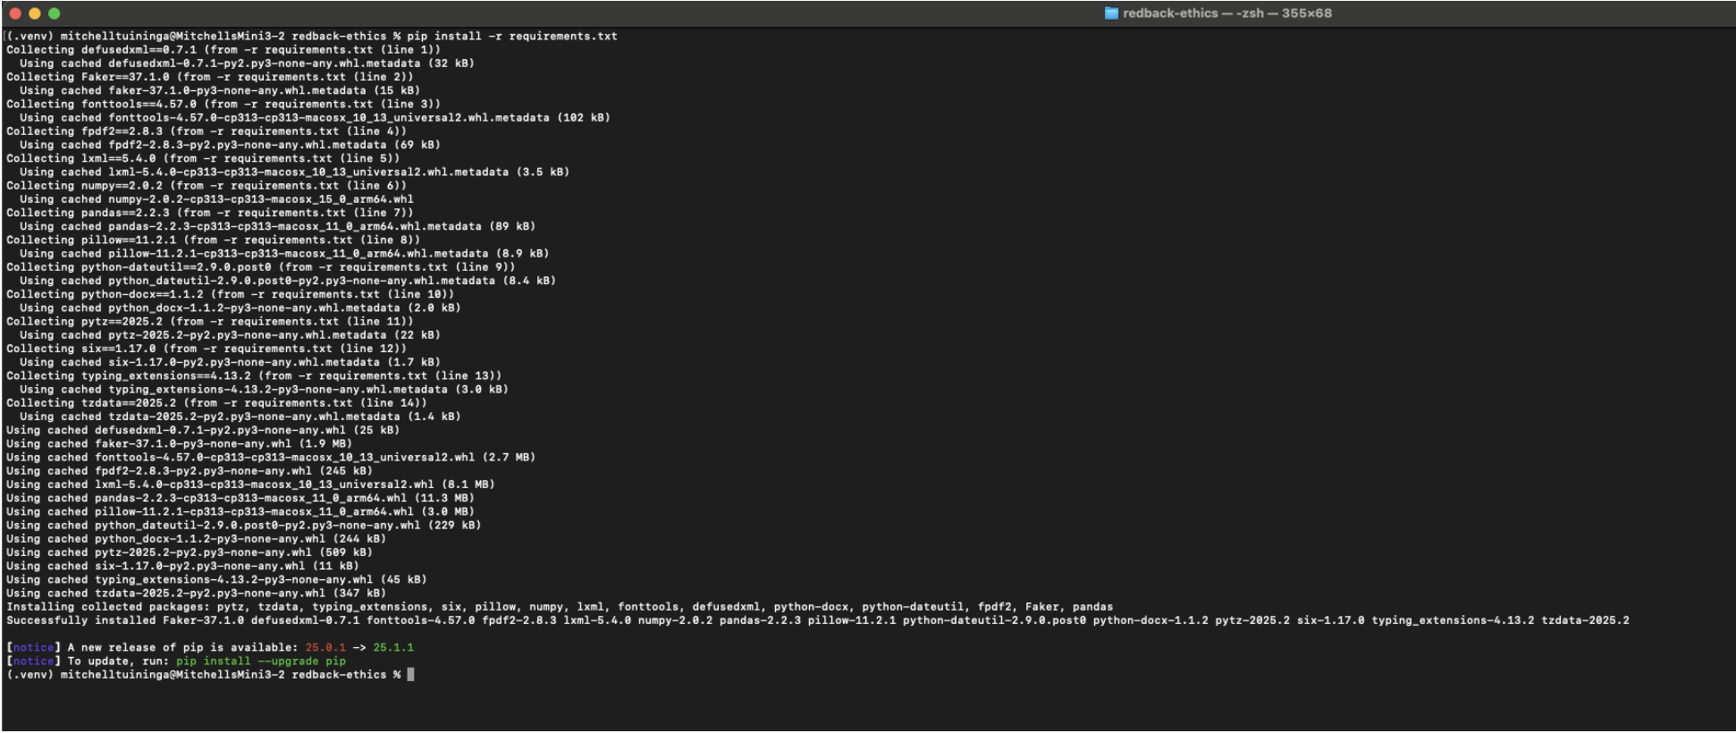
Task: Click the pillow whl (3.0 MB) line
Action: point(240,512)
